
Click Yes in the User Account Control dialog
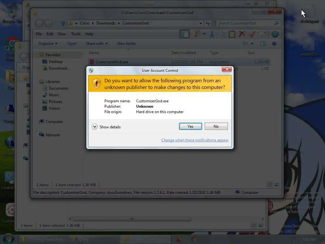(x=190, y=126)
